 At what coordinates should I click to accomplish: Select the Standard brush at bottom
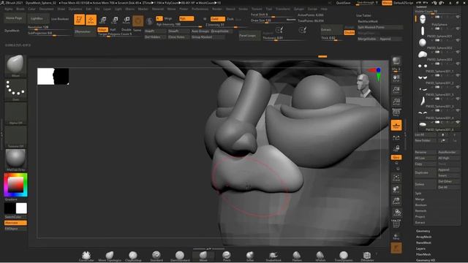point(156,256)
